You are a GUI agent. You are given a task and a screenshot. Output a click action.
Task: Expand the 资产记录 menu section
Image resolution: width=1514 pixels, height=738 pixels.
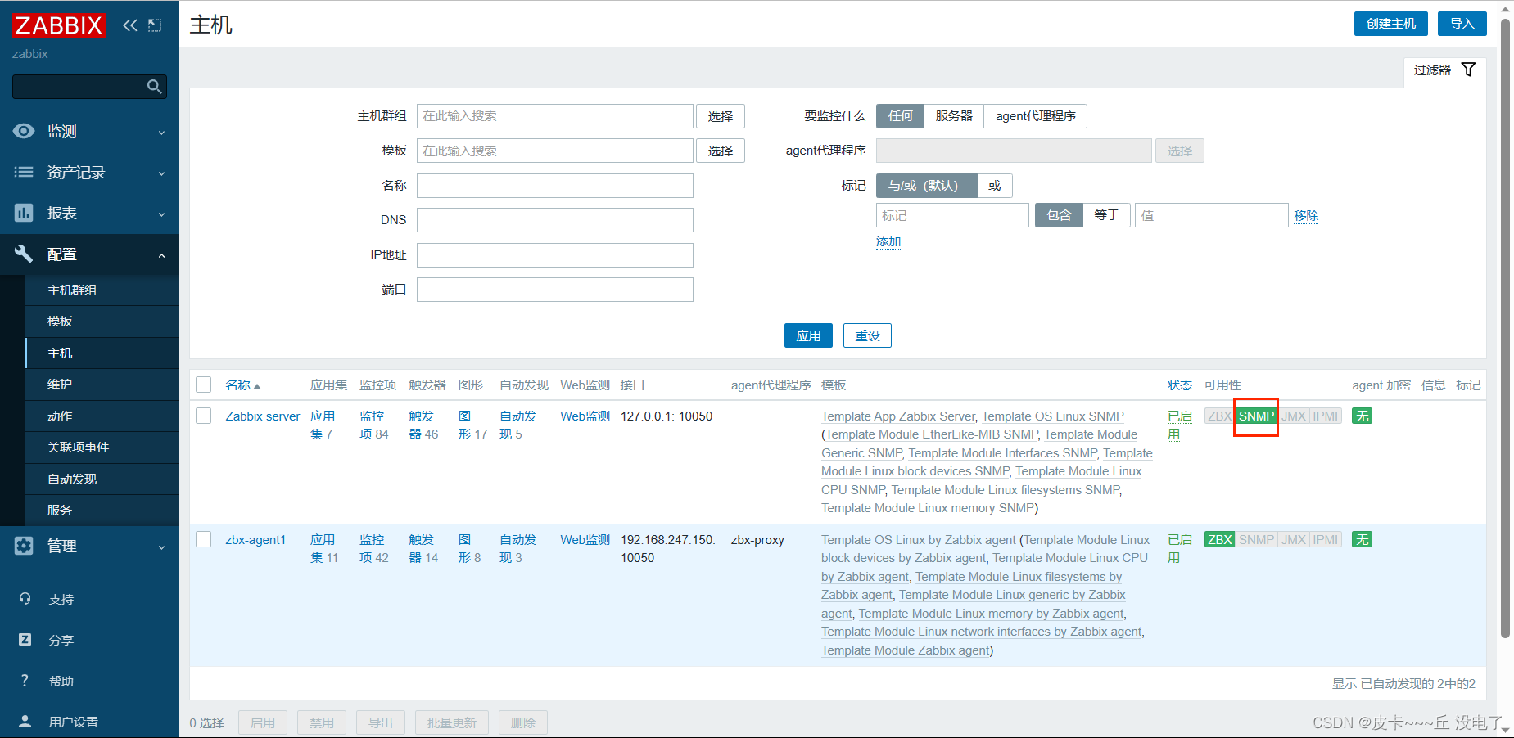pos(89,172)
